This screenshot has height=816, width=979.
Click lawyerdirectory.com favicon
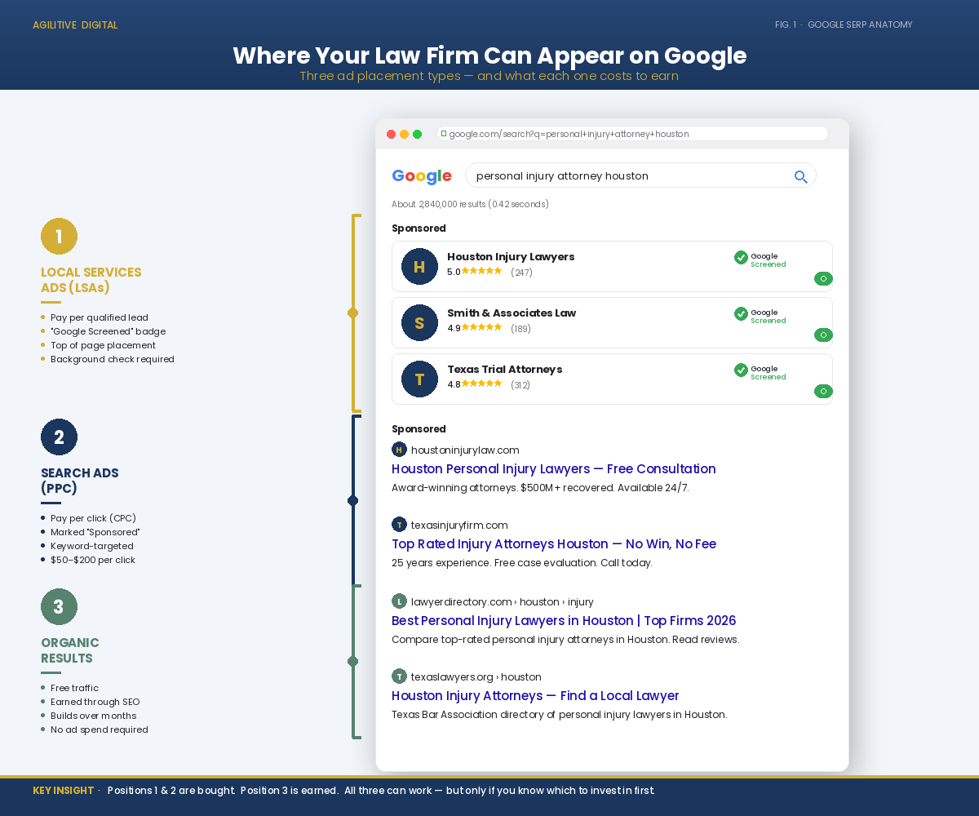tap(399, 601)
